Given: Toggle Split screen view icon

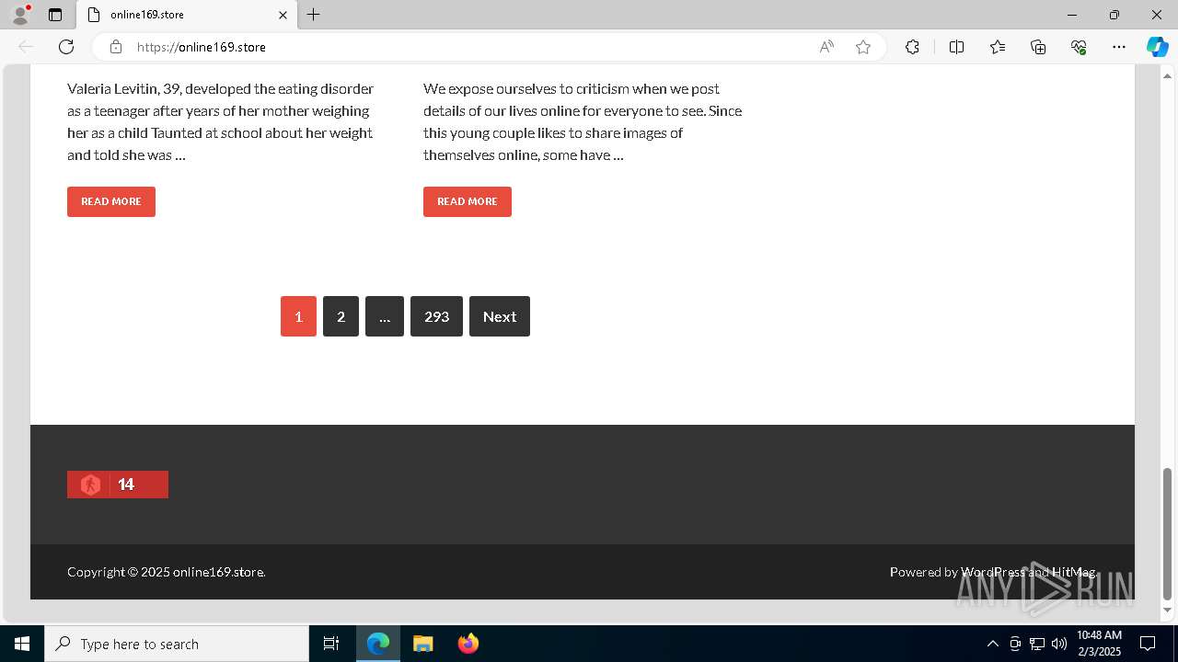Looking at the screenshot, I should point(956,47).
